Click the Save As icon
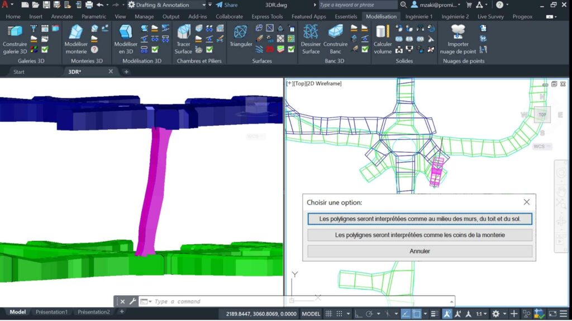 [57, 4]
